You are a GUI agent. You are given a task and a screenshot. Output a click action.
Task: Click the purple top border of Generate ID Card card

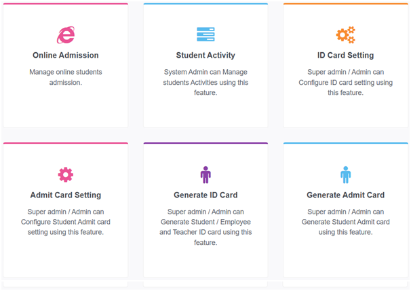point(206,143)
